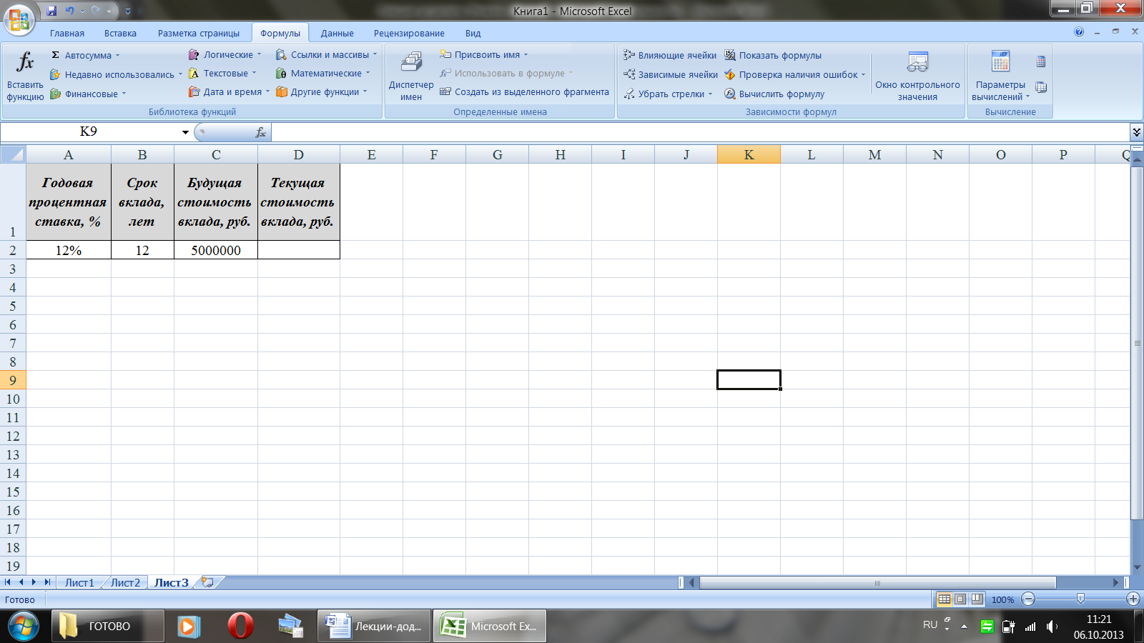1144x643 pixels.
Task: Click the Calculate Sheet icon in Вычисление group
Action: tap(1041, 87)
